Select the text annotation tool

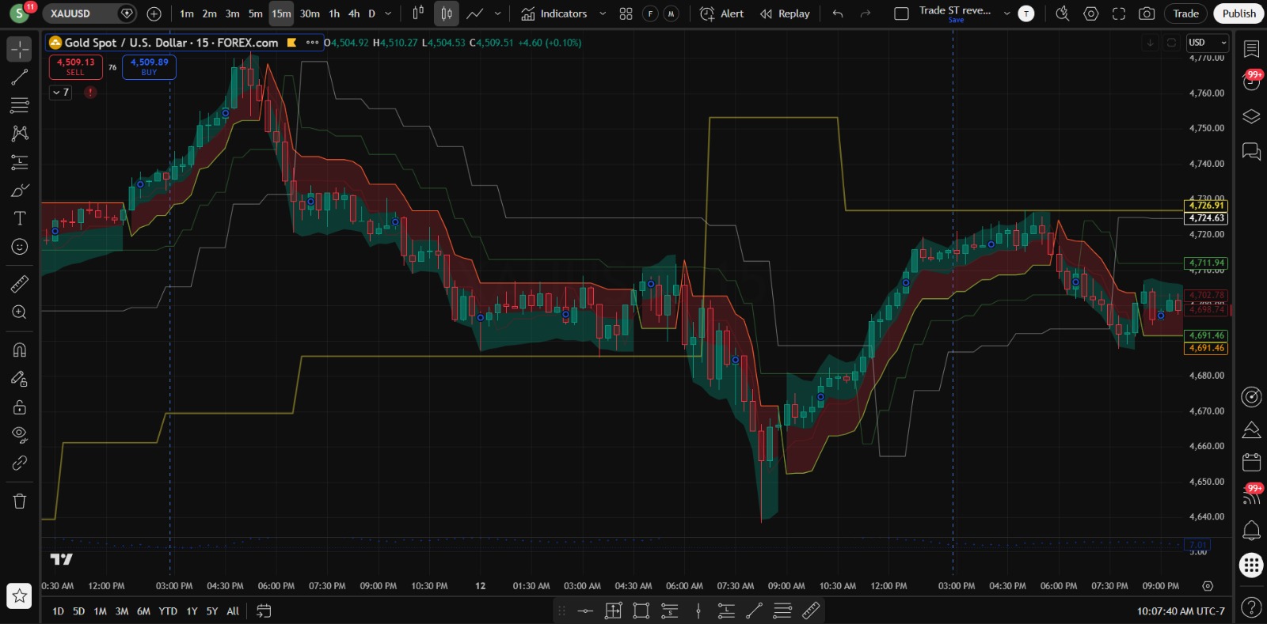20,218
